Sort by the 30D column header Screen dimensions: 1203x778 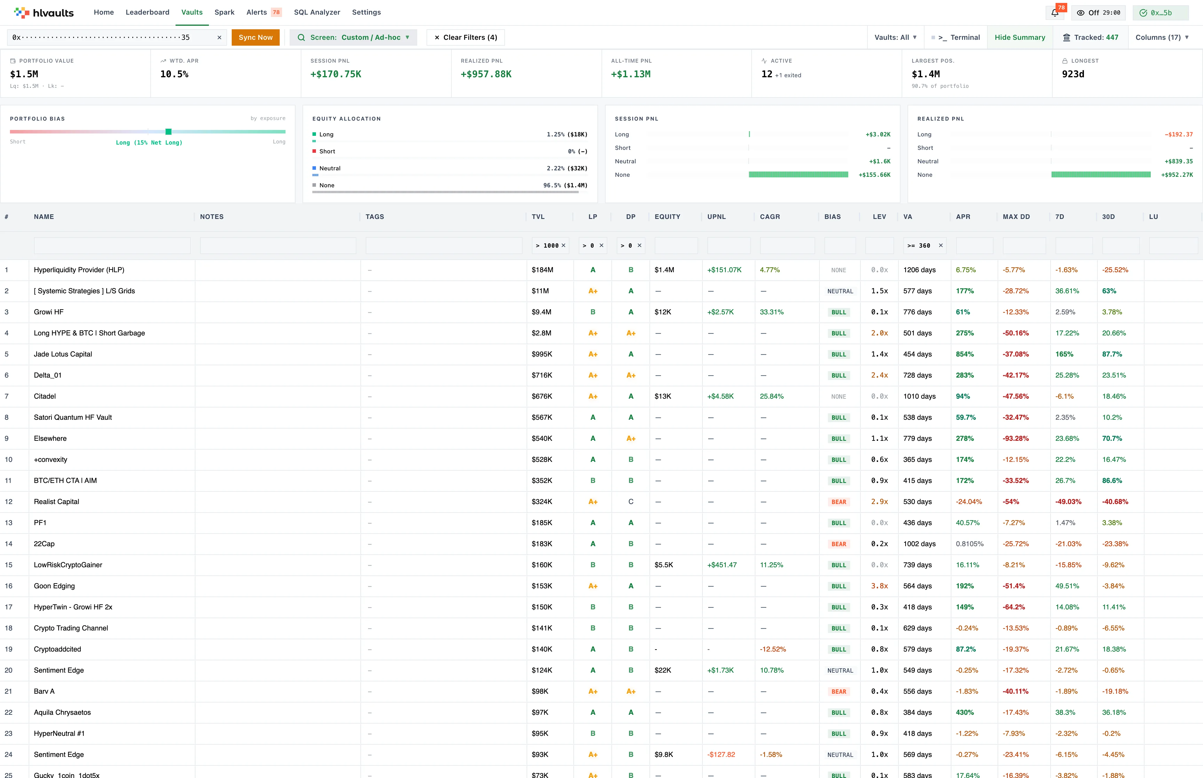click(x=1108, y=217)
